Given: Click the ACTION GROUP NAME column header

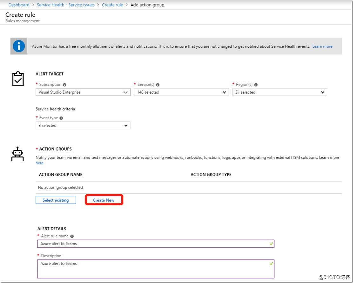Looking at the screenshot, I should point(61,175).
